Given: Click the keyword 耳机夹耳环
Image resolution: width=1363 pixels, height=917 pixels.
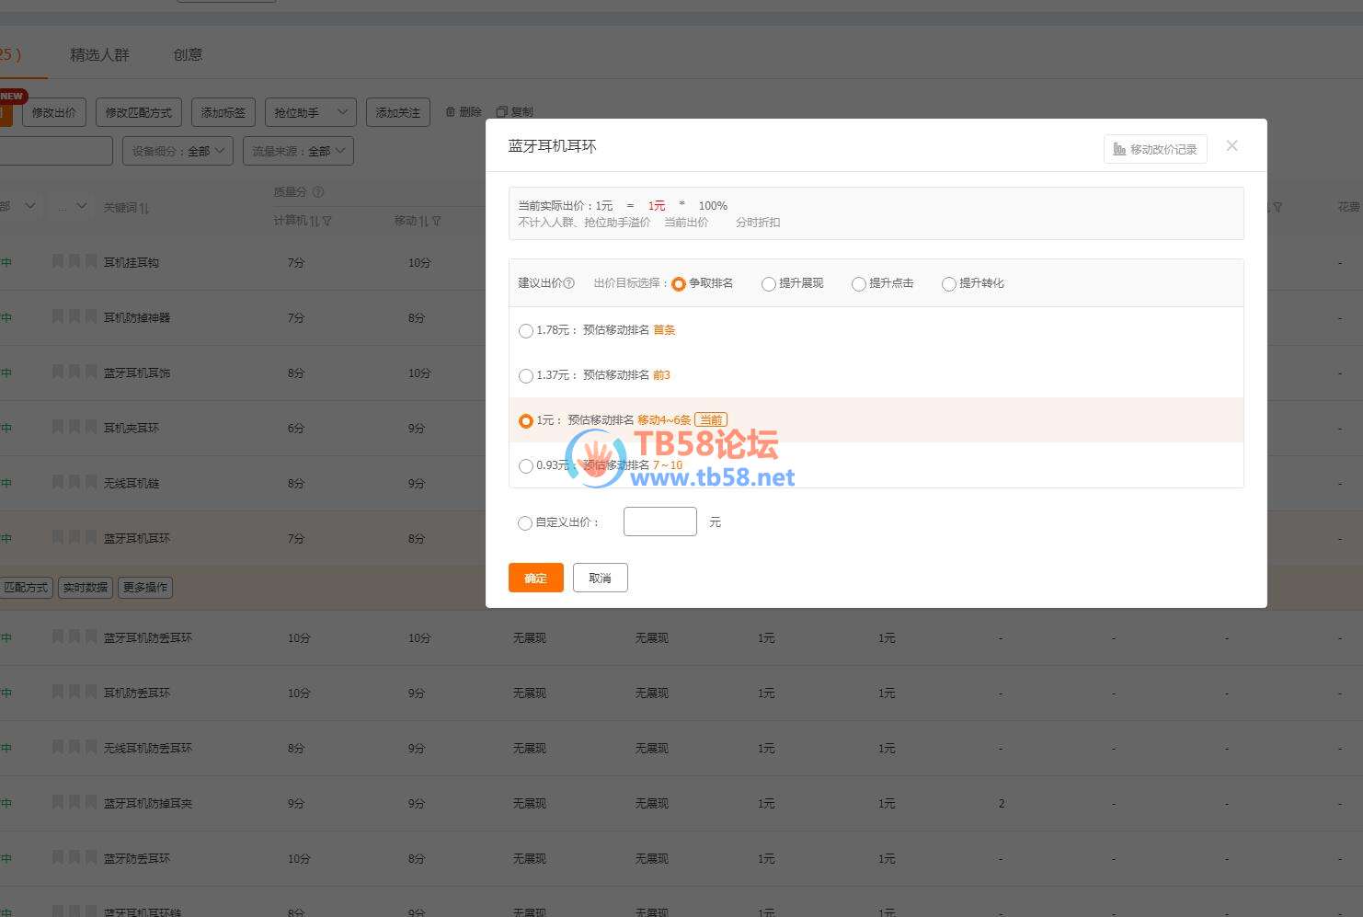Looking at the screenshot, I should [x=132, y=428].
